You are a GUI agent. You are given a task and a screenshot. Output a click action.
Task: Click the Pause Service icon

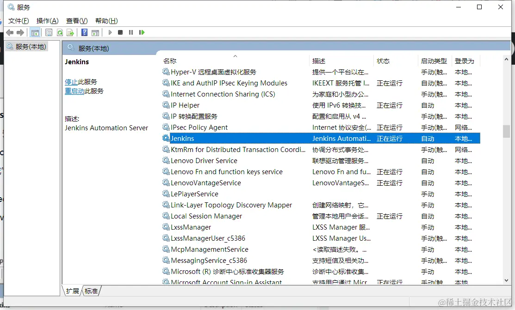[x=131, y=32]
